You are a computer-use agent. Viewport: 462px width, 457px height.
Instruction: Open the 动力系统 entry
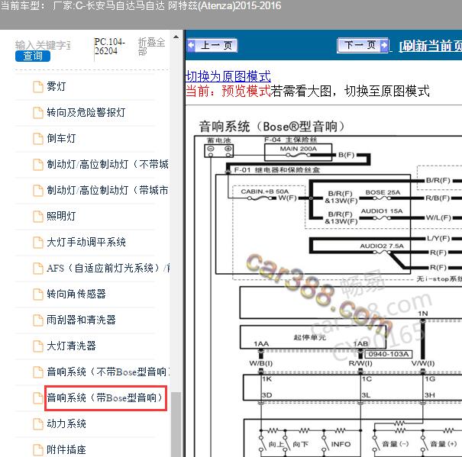point(66,423)
